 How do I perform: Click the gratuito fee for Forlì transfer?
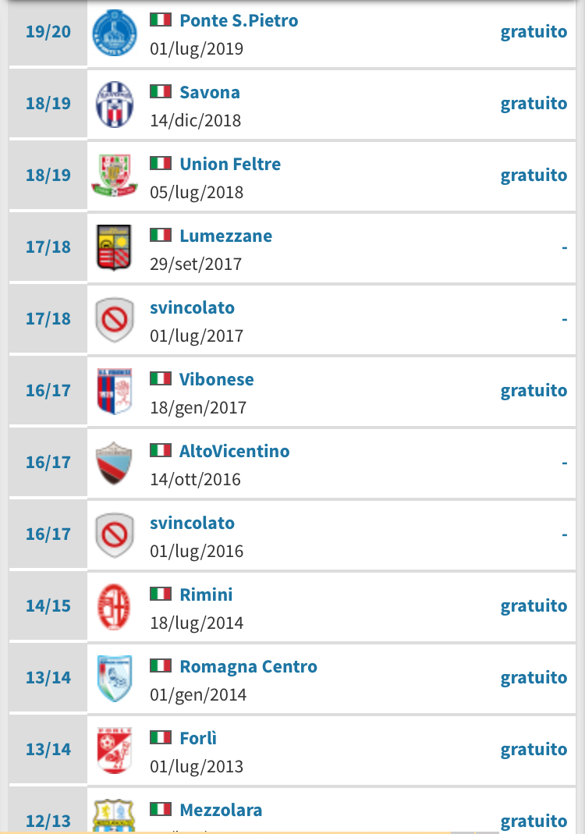534,750
